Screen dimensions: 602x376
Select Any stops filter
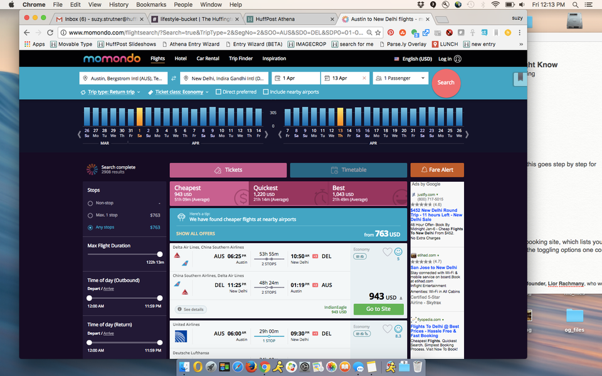tap(90, 227)
